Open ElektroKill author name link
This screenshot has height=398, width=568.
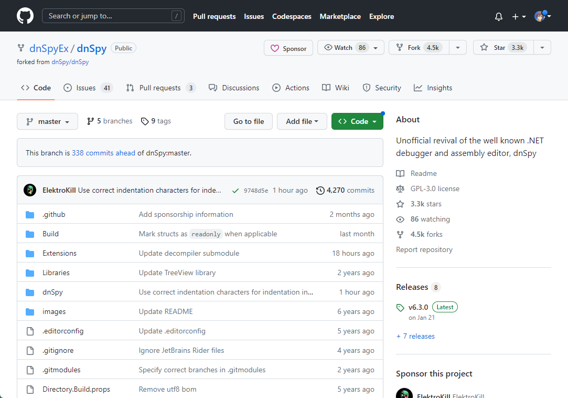(x=59, y=190)
